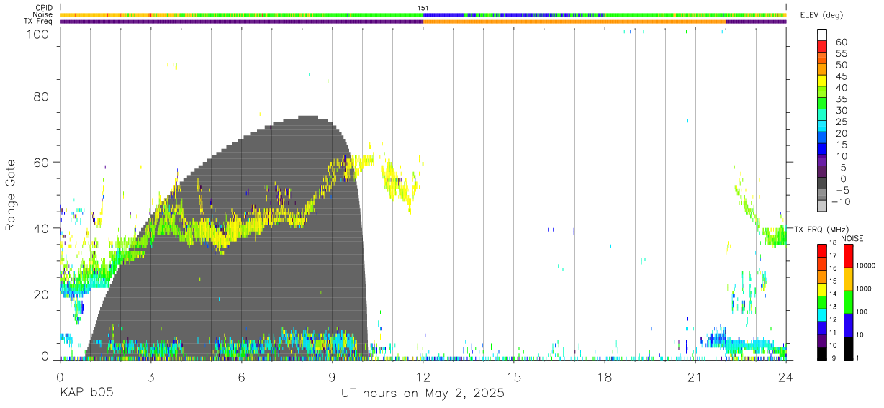Click UT hours axis tick 3
Viewport: 884px width, 408px height.
[x=150, y=376]
